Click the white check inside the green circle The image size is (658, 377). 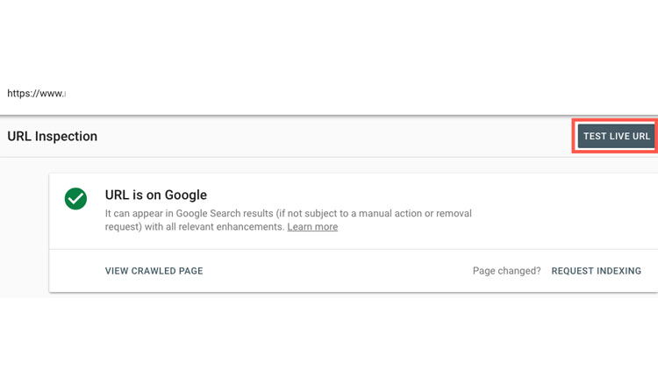click(x=75, y=198)
